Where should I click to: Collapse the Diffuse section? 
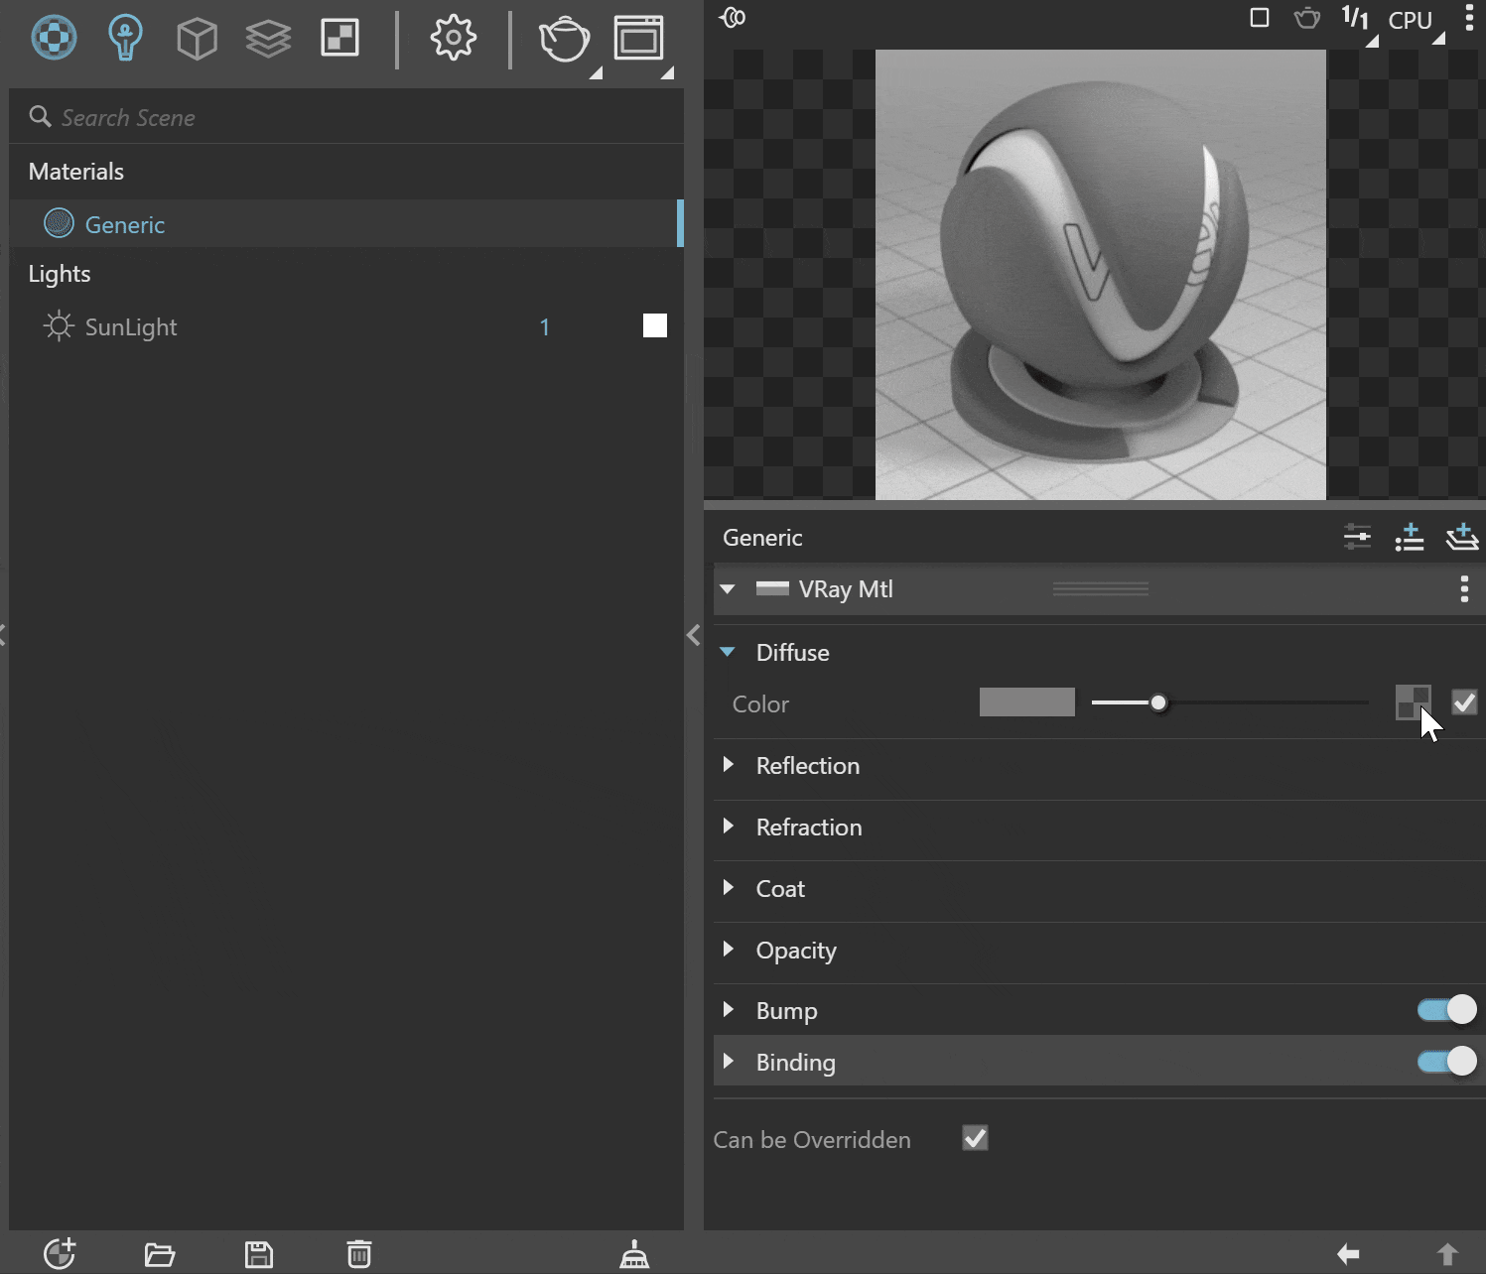click(x=728, y=652)
